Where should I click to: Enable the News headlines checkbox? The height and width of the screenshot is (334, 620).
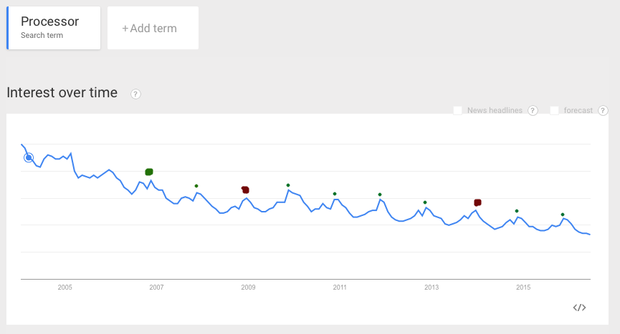pyautogui.click(x=457, y=110)
